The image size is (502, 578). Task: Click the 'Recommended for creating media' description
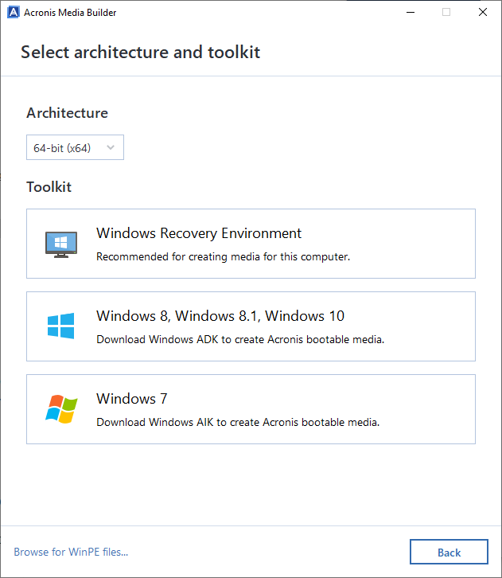point(223,257)
